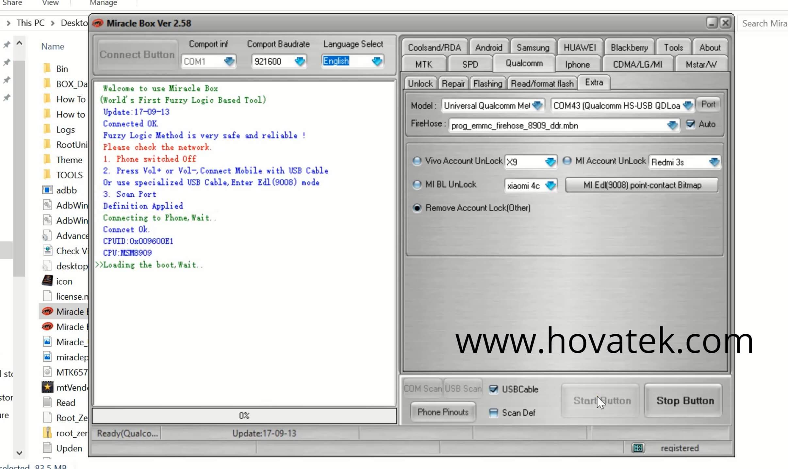
Task: Click the Advance file icon in Explorer
Action: point(47,235)
